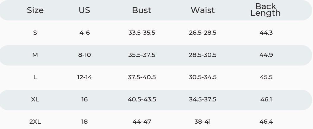Select the M size row label
This screenshot has height=129, width=313.
pyautogui.click(x=35, y=55)
